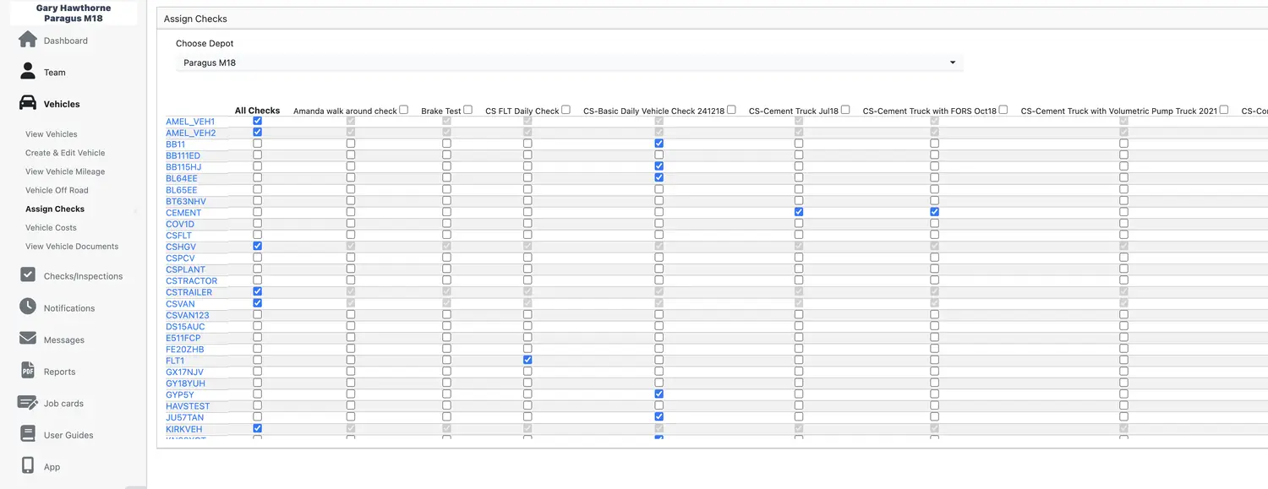Open vehicle link COV1D

click(x=180, y=224)
